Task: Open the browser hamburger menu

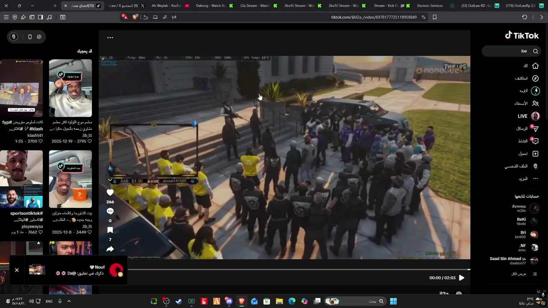Action: point(6,17)
